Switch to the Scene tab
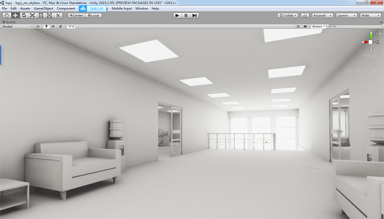This screenshot has width=384, height=219. click(x=9, y=22)
